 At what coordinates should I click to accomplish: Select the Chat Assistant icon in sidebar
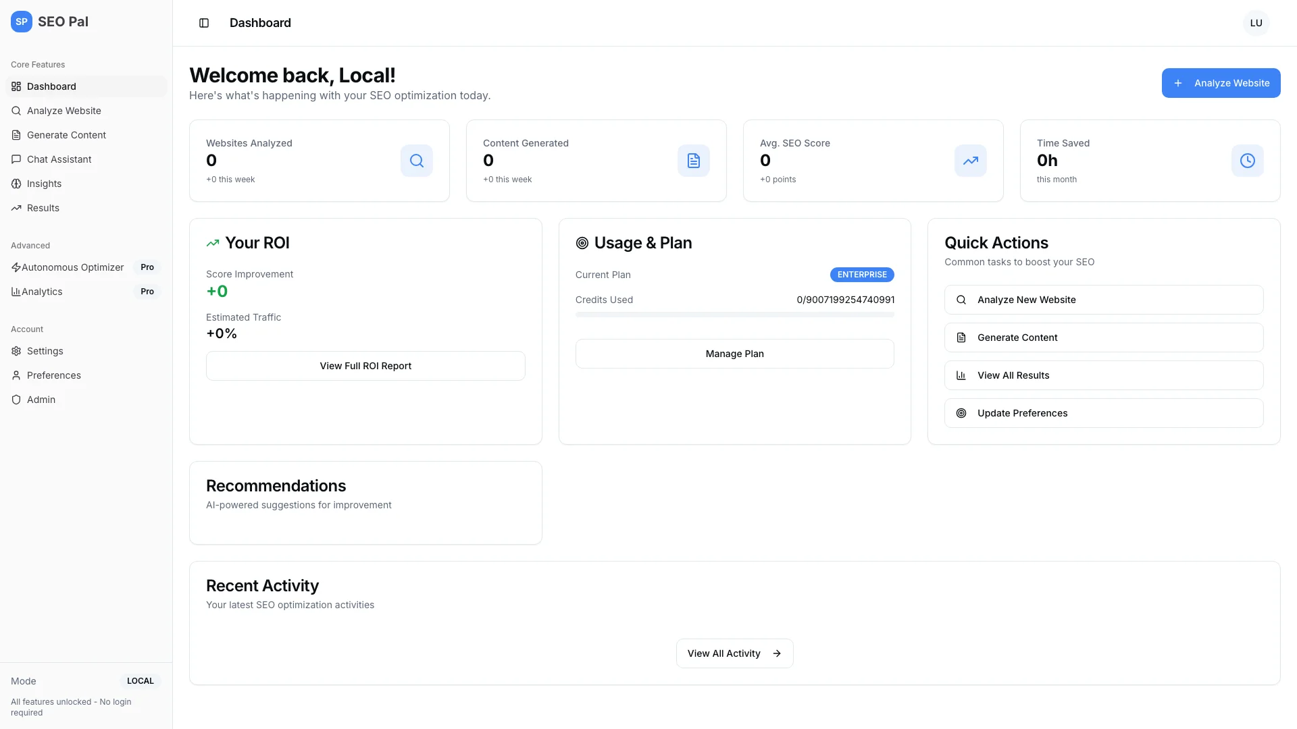(x=16, y=159)
